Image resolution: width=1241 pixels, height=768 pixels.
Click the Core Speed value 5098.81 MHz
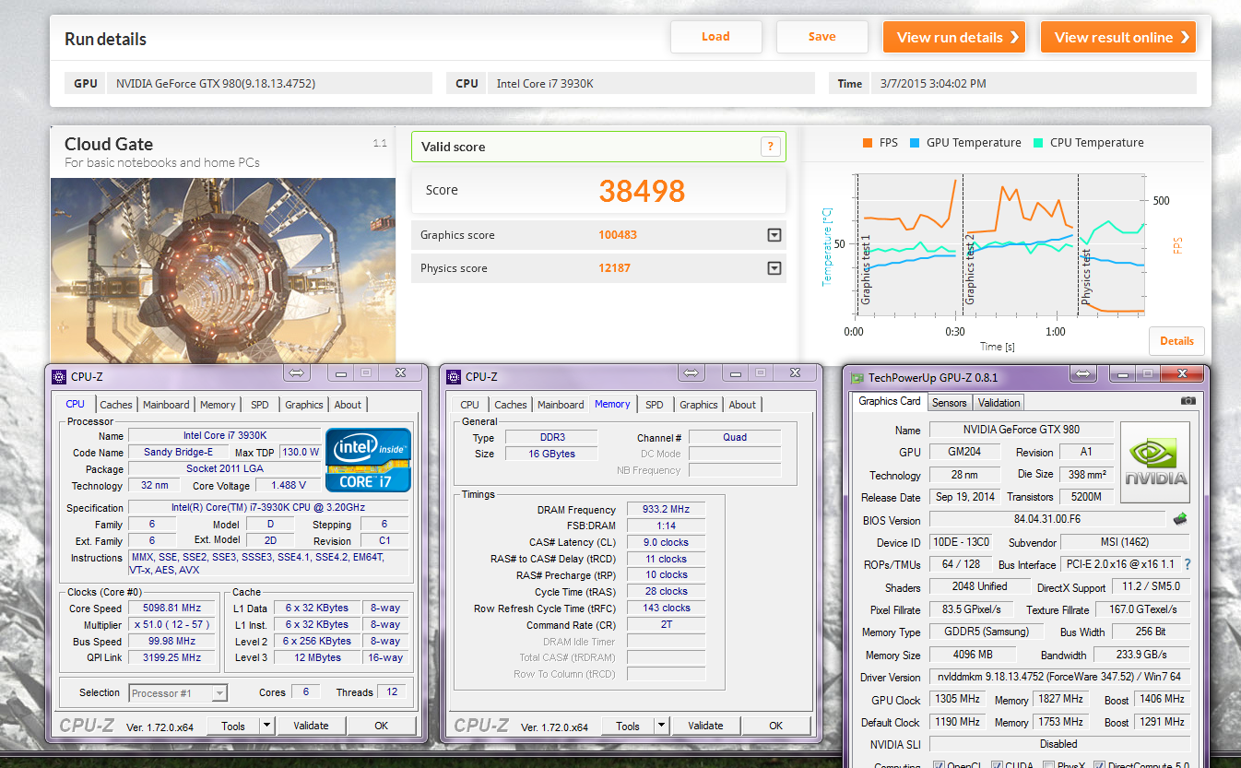click(x=172, y=608)
